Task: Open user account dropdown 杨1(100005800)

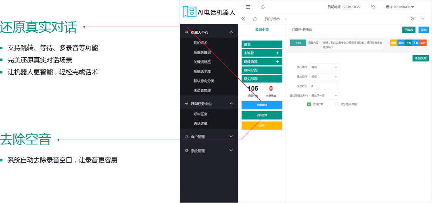Action: point(400,7)
